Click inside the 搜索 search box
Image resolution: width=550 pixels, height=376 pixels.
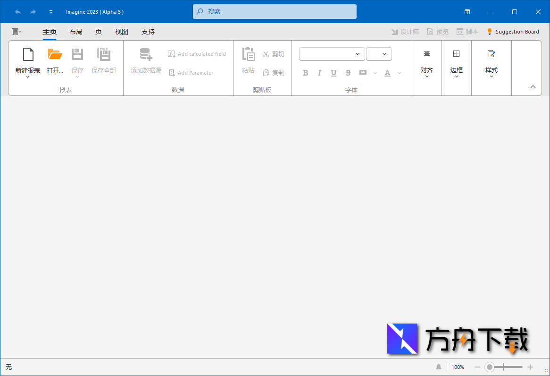[274, 11]
